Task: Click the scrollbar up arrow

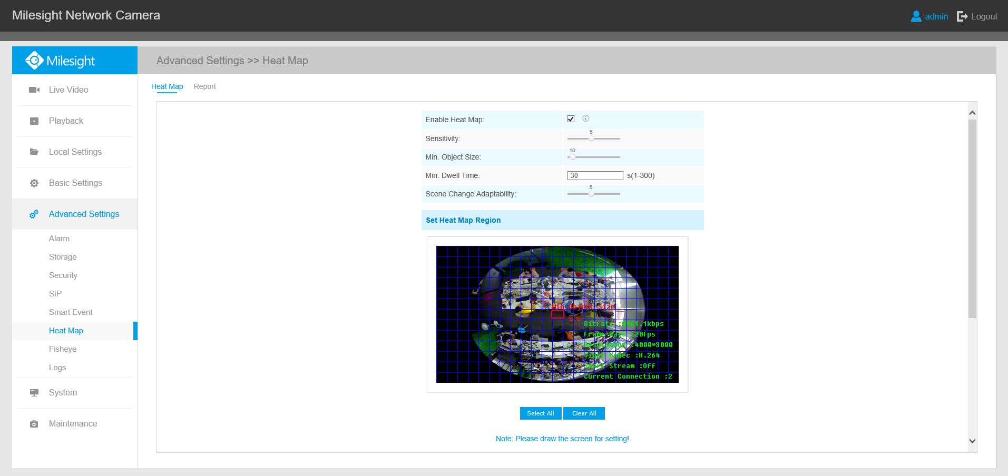Action: click(972, 113)
